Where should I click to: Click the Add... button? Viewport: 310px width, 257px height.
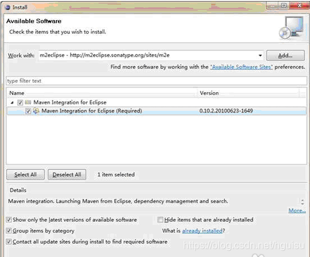click(285, 55)
